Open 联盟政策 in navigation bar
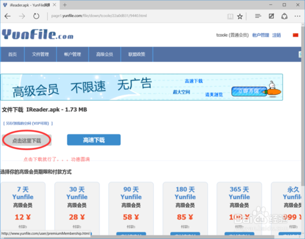 (x=137, y=54)
